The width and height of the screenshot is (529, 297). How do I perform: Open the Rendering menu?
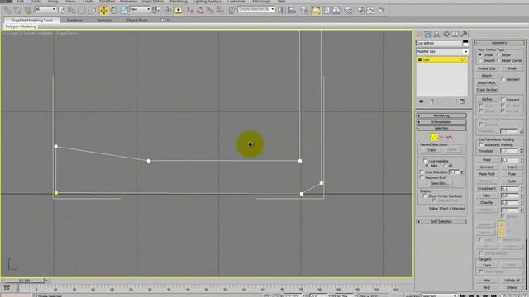coord(179,2)
